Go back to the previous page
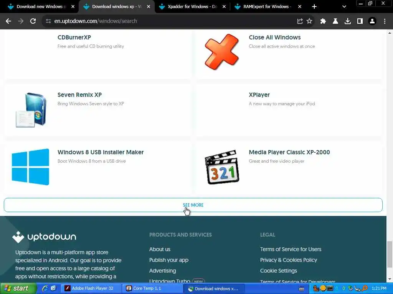The image size is (393, 294). 8,21
